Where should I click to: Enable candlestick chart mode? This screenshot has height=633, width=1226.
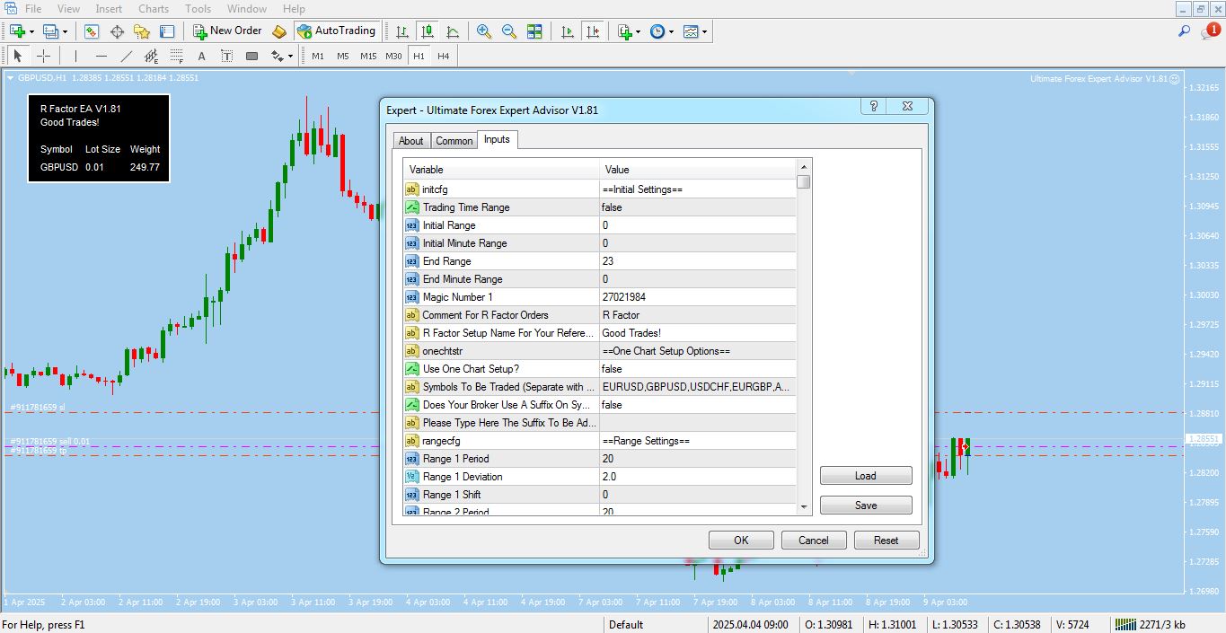(428, 31)
